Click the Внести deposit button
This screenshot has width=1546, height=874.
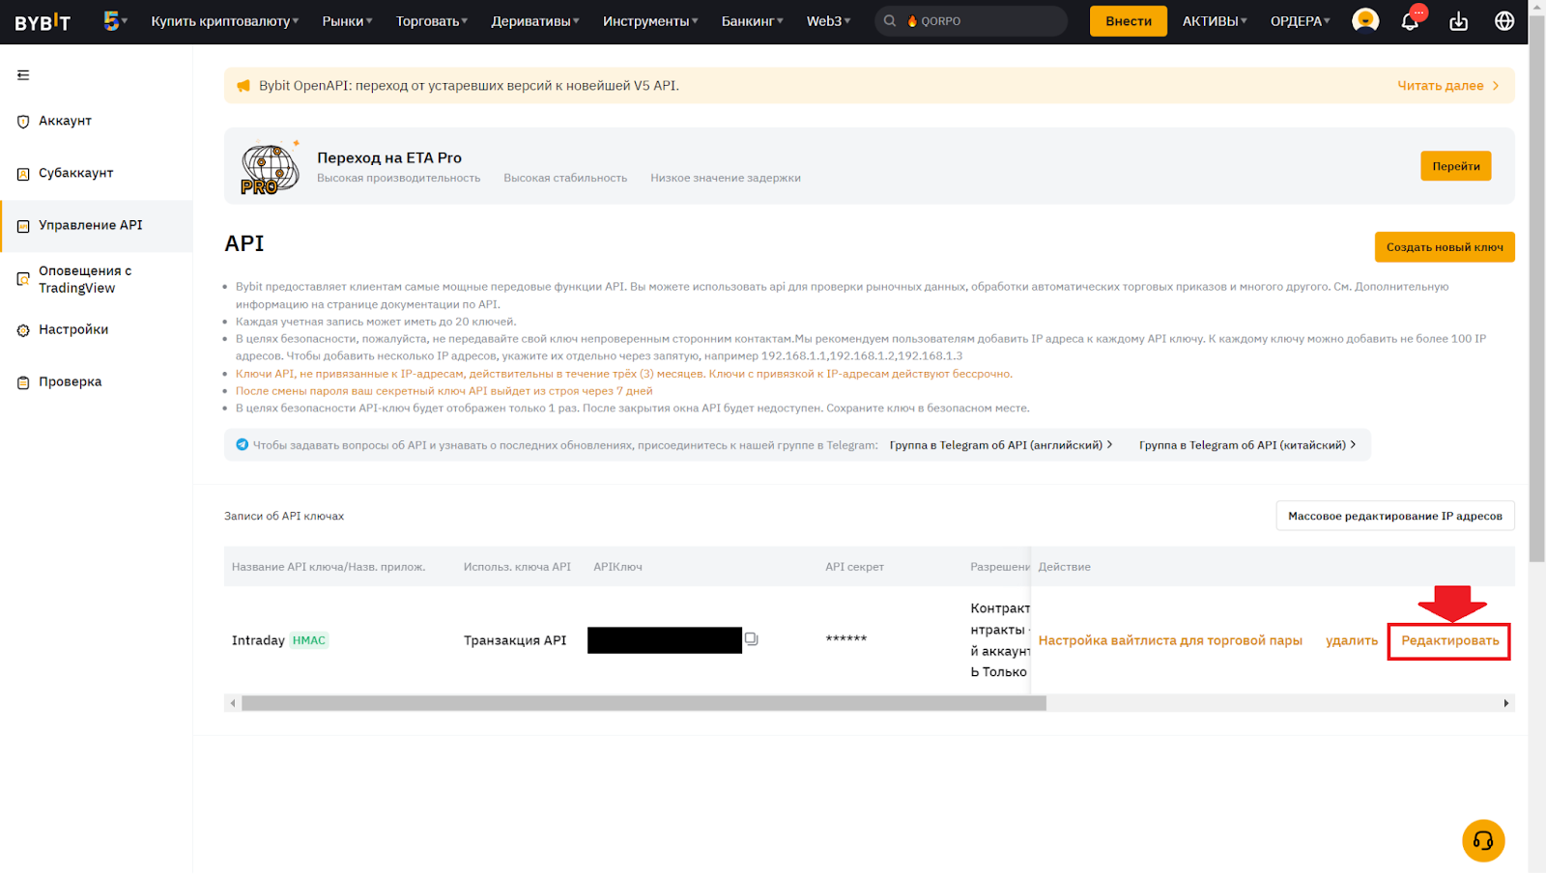coord(1128,21)
